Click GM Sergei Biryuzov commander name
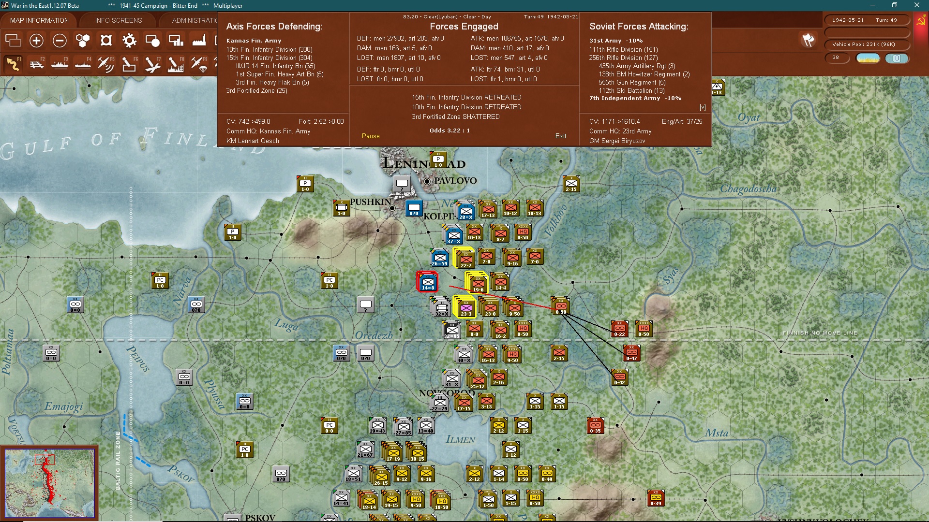Viewport: 929px width, 522px height. click(617, 141)
